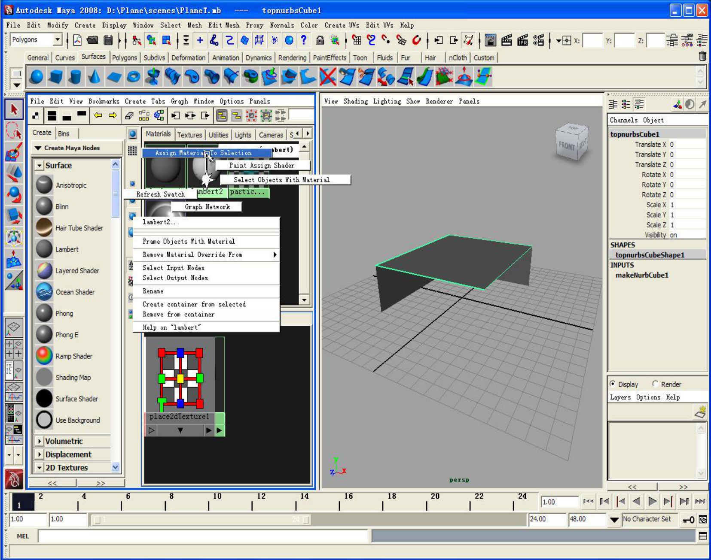711x560 pixels.
Task: Open the character set dropdown arrow
Action: point(614,520)
